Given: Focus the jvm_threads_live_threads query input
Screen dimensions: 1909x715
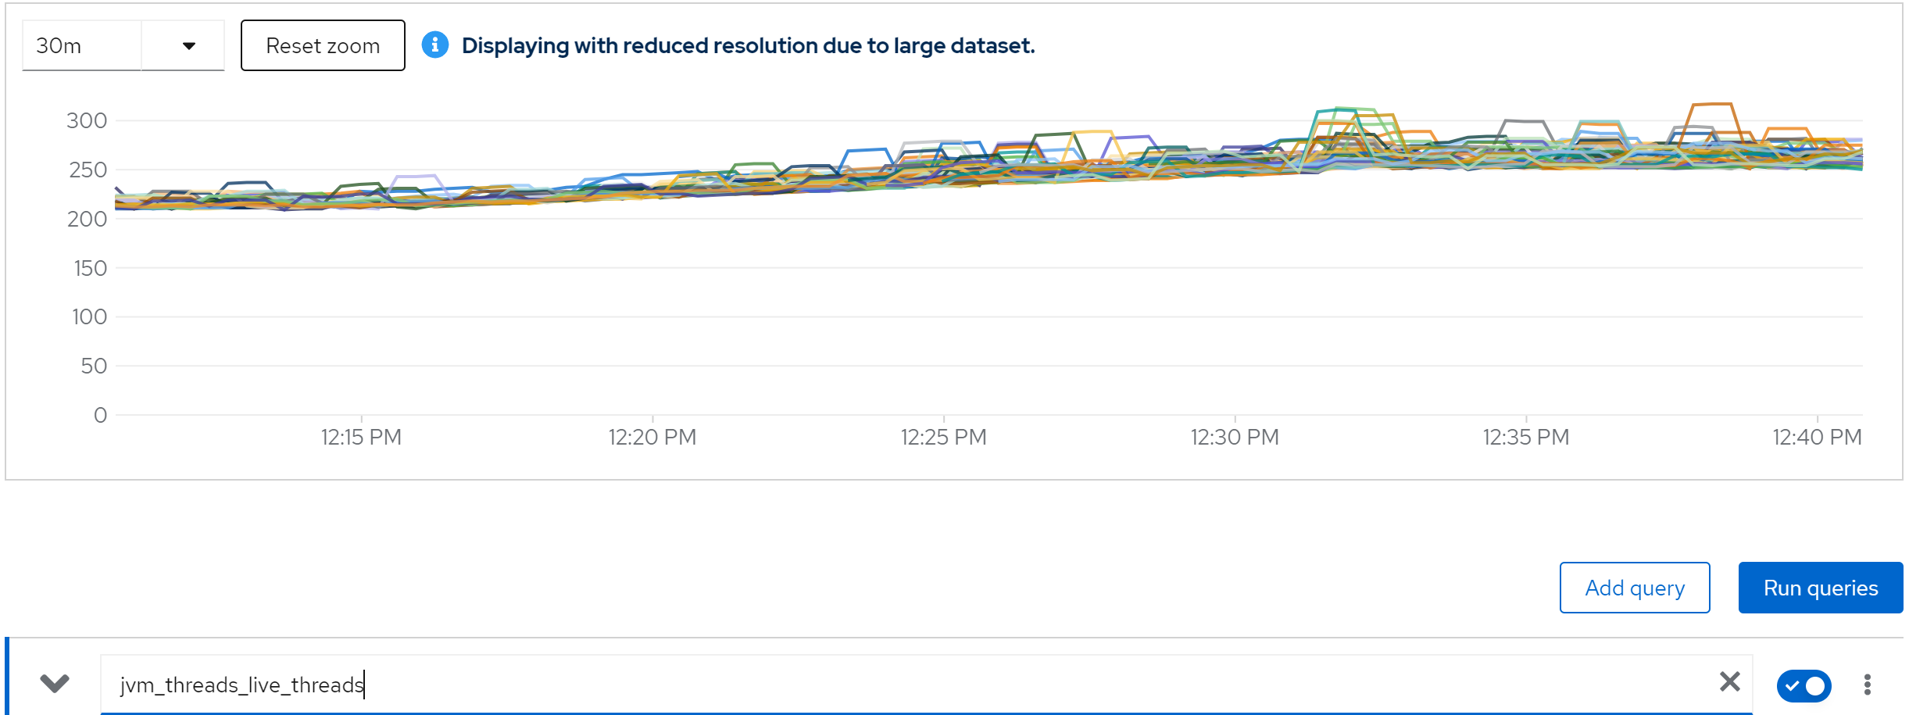Looking at the screenshot, I should [860, 685].
